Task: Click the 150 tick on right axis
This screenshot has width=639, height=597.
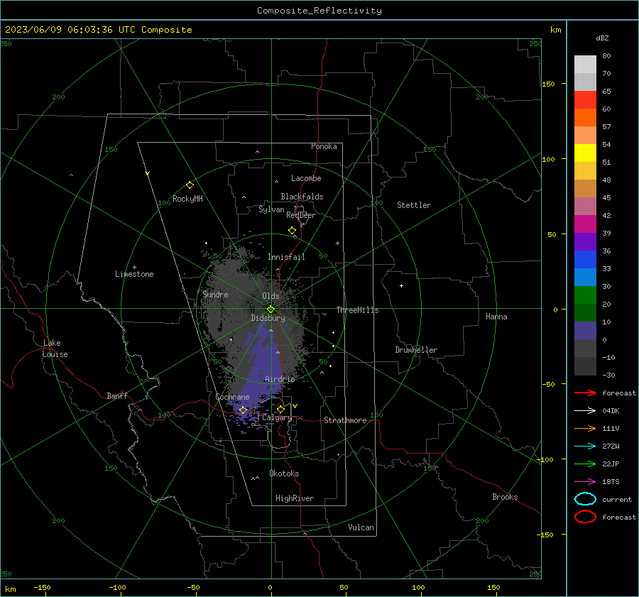Action: [548, 84]
